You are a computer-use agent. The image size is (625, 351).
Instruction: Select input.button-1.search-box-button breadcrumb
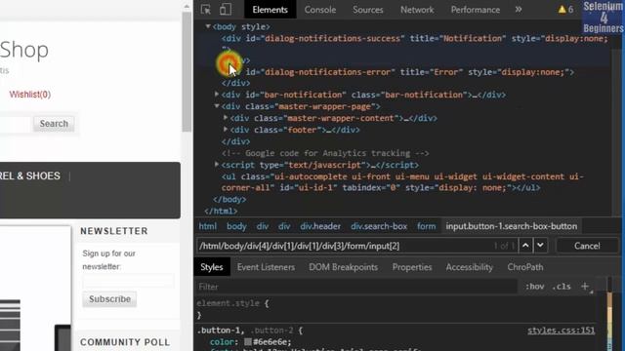point(512,226)
